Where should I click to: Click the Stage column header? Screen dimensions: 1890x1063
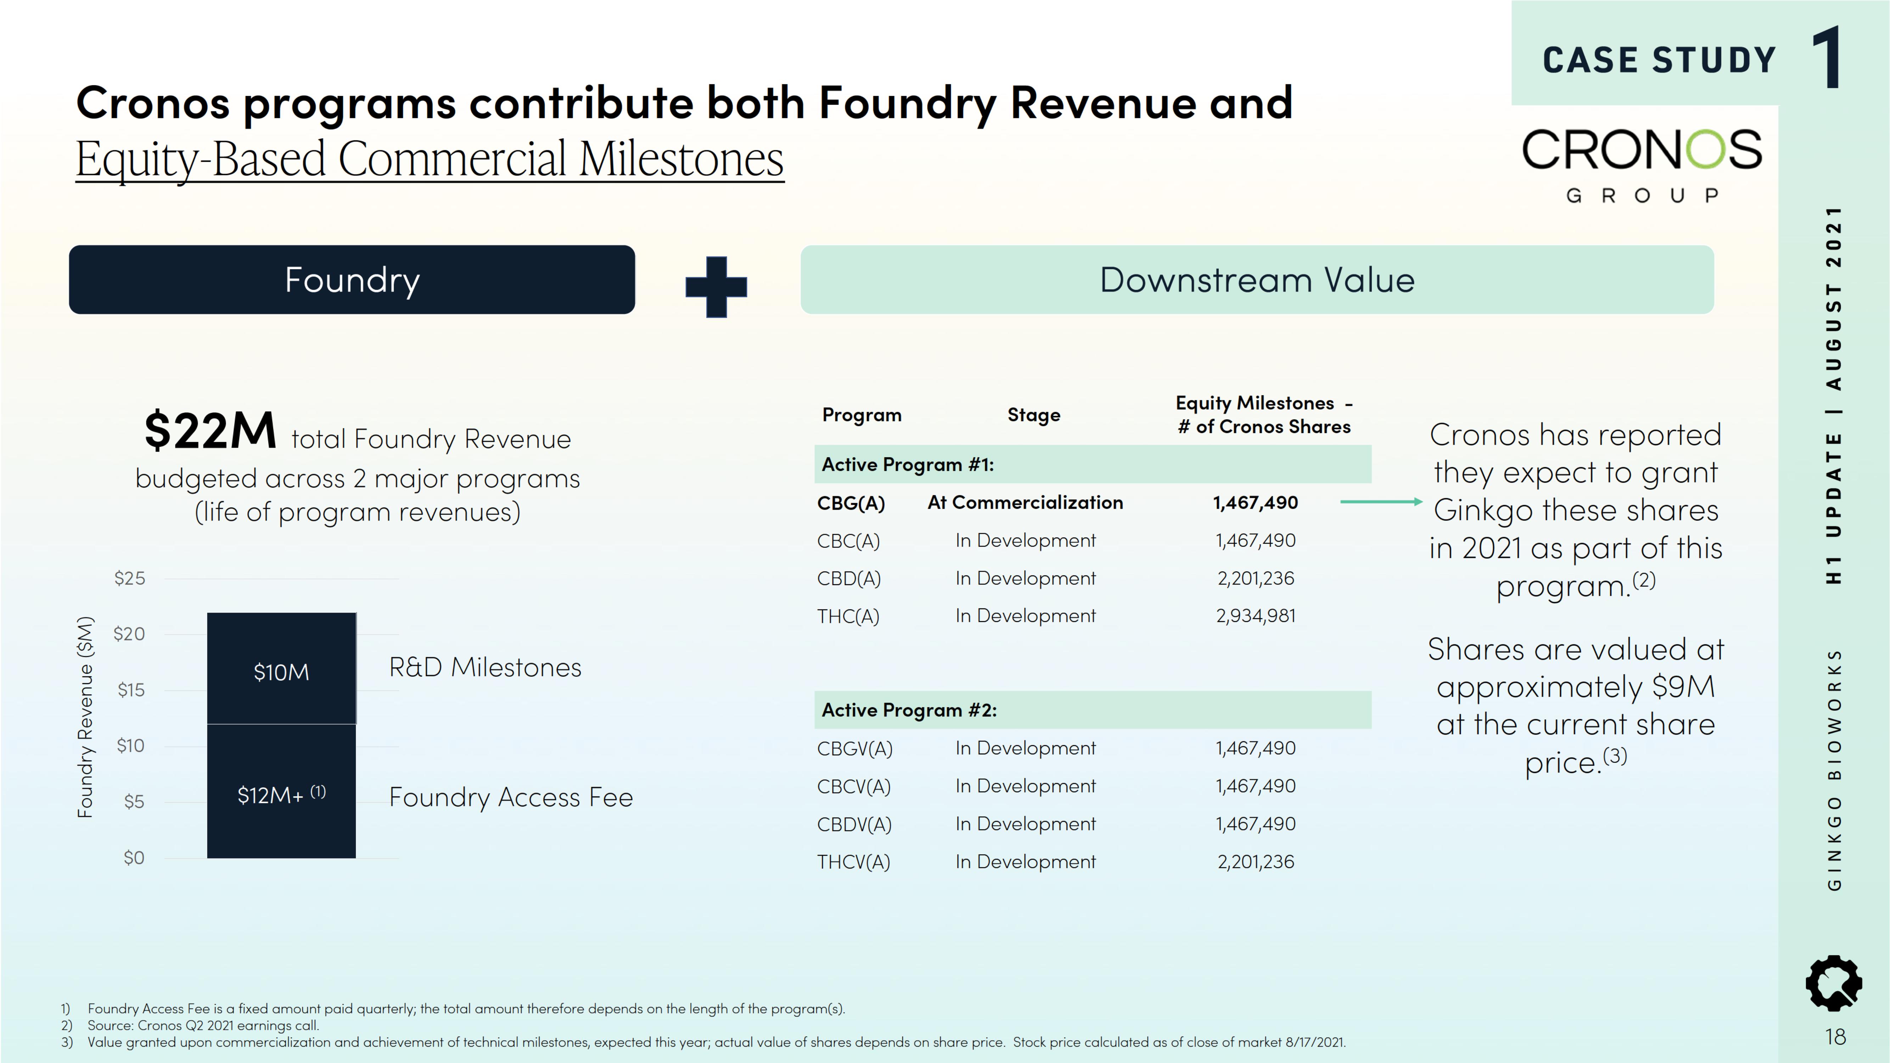click(x=1034, y=415)
